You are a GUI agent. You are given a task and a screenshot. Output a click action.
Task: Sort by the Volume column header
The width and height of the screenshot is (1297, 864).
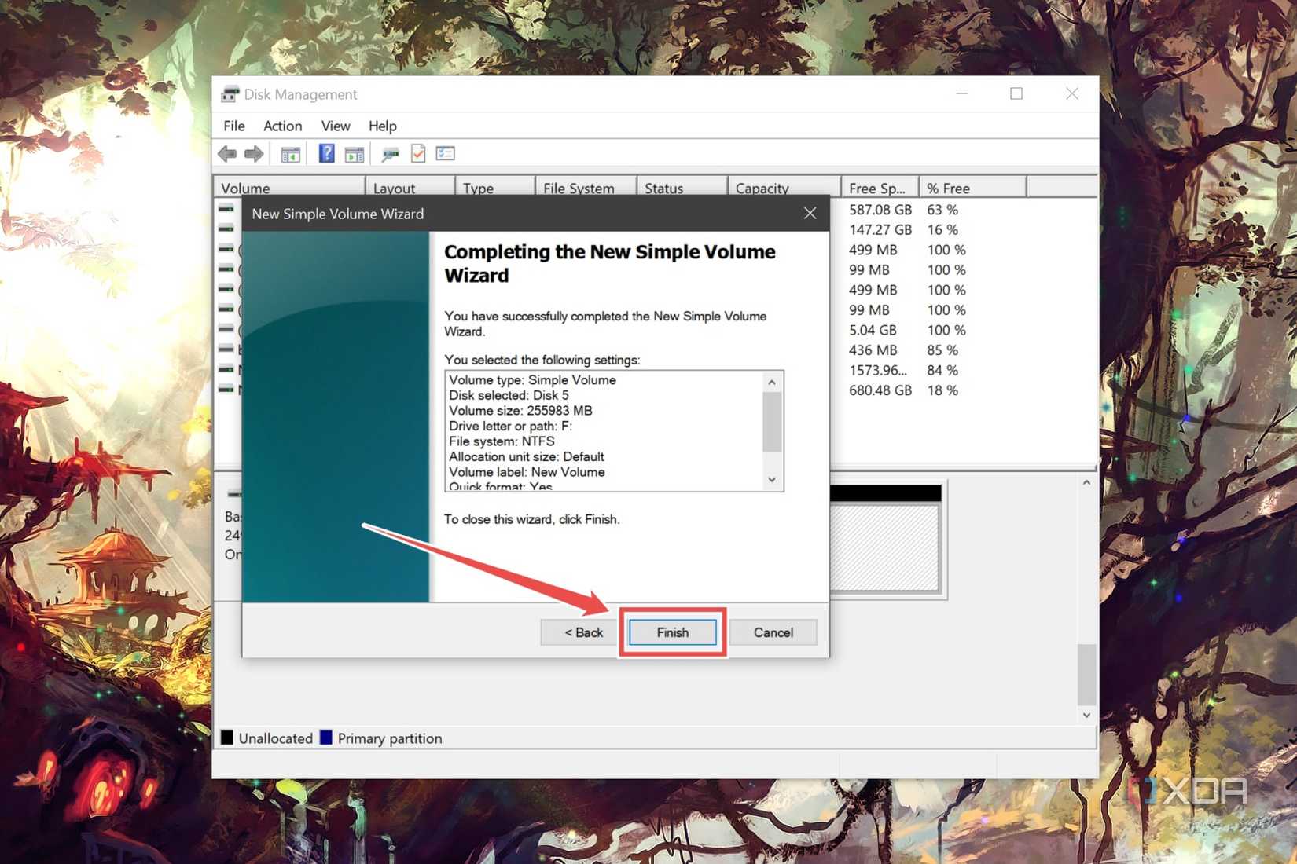[x=289, y=188]
